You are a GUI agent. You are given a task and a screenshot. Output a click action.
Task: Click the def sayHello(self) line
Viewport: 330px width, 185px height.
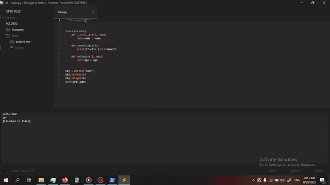[x=85, y=46]
